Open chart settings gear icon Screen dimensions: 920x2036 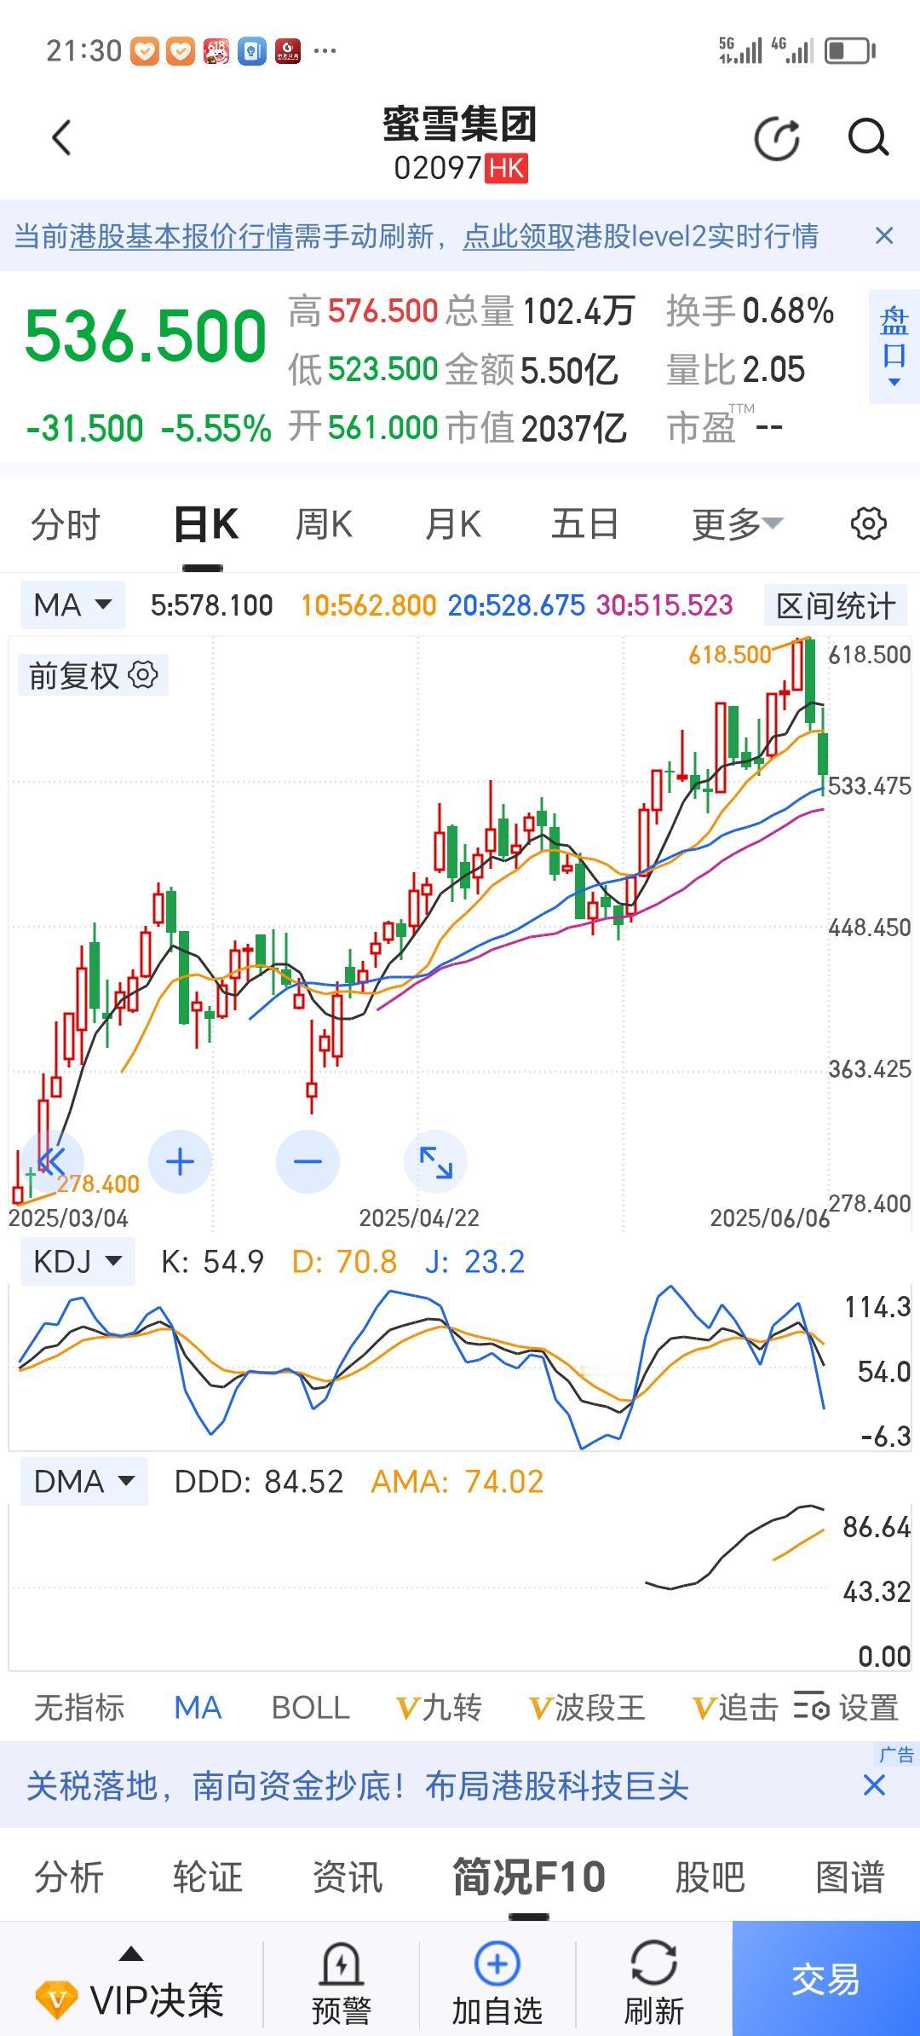point(868,523)
